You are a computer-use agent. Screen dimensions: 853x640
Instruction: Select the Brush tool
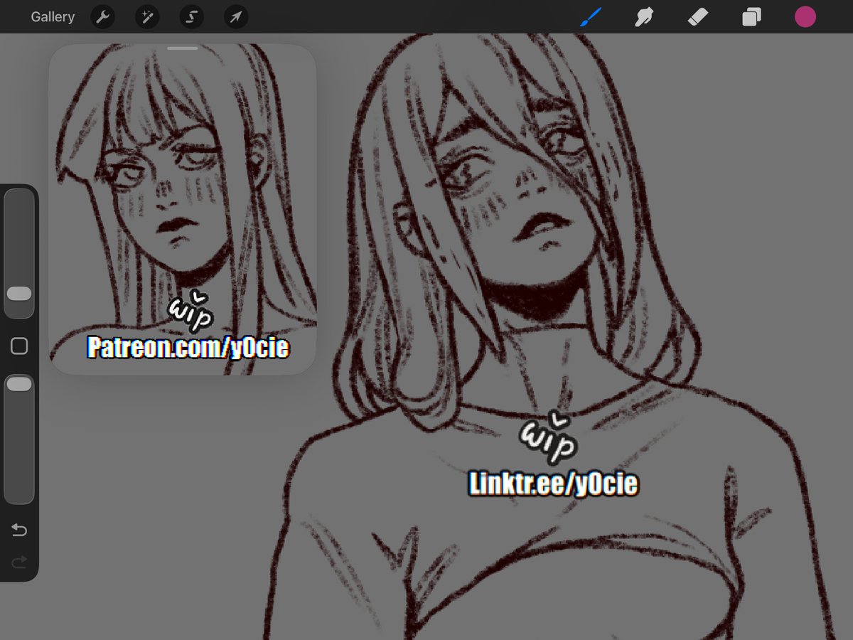point(591,17)
